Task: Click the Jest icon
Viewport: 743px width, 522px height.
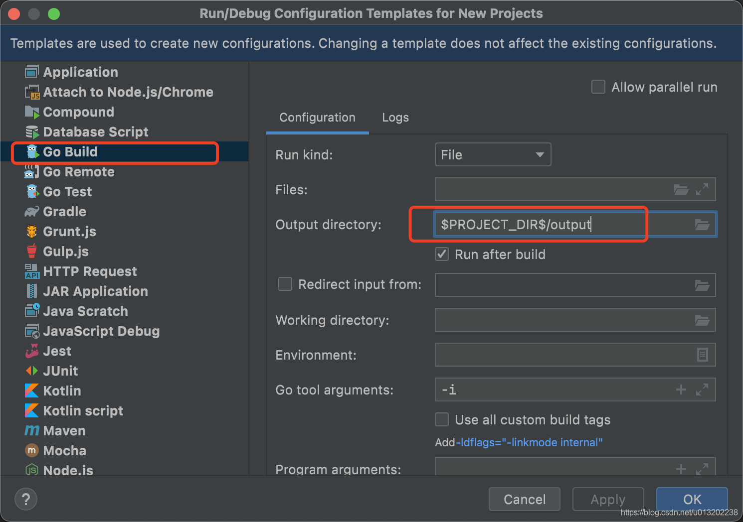Action: point(32,351)
